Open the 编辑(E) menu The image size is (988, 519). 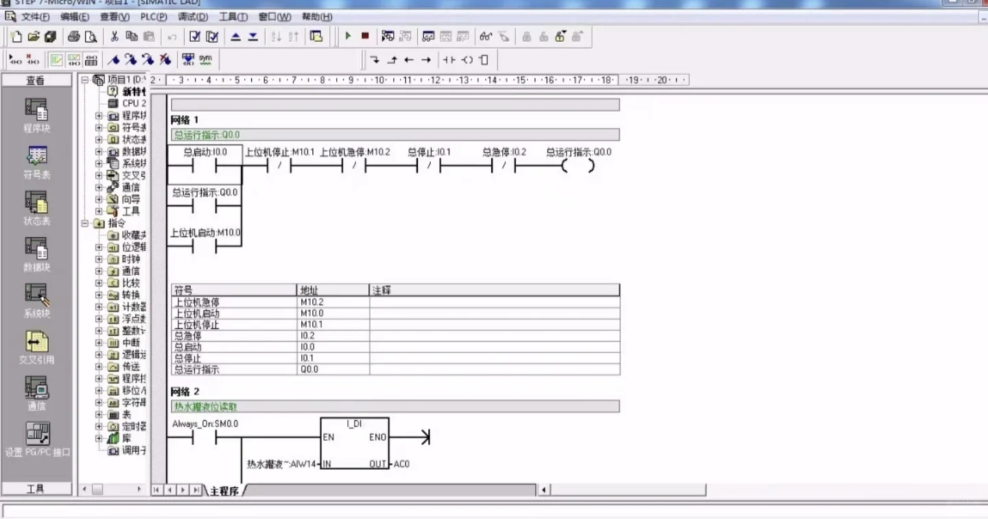[75, 16]
